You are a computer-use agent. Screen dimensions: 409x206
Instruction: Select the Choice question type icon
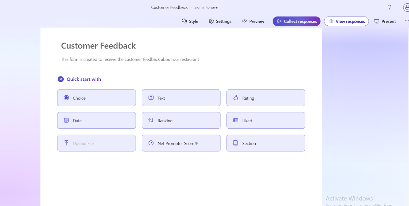pyautogui.click(x=66, y=98)
